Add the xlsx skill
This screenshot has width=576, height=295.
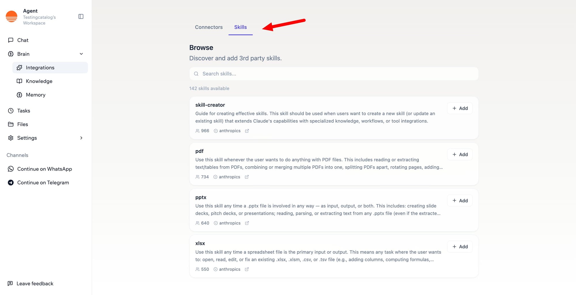point(460,247)
